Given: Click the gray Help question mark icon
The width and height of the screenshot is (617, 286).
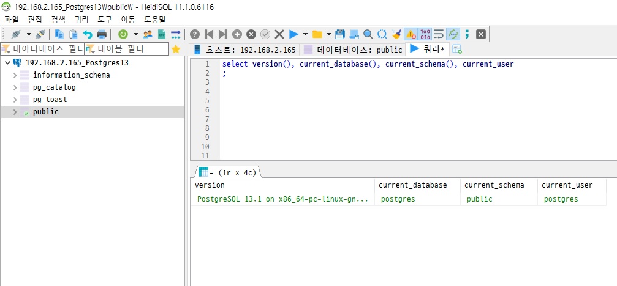Looking at the screenshot, I should [x=195, y=34].
